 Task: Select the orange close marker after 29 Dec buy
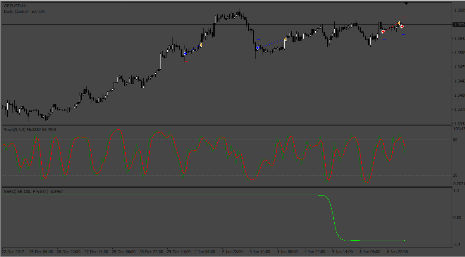pos(201,45)
